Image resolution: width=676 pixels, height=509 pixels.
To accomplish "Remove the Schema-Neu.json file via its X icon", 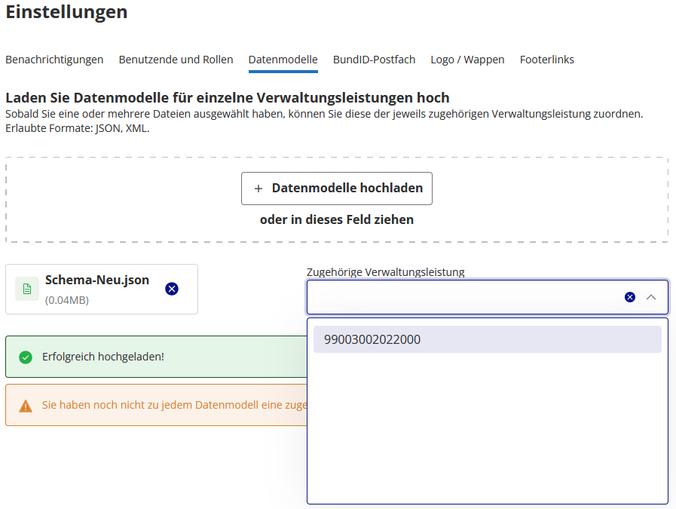I will [x=171, y=288].
